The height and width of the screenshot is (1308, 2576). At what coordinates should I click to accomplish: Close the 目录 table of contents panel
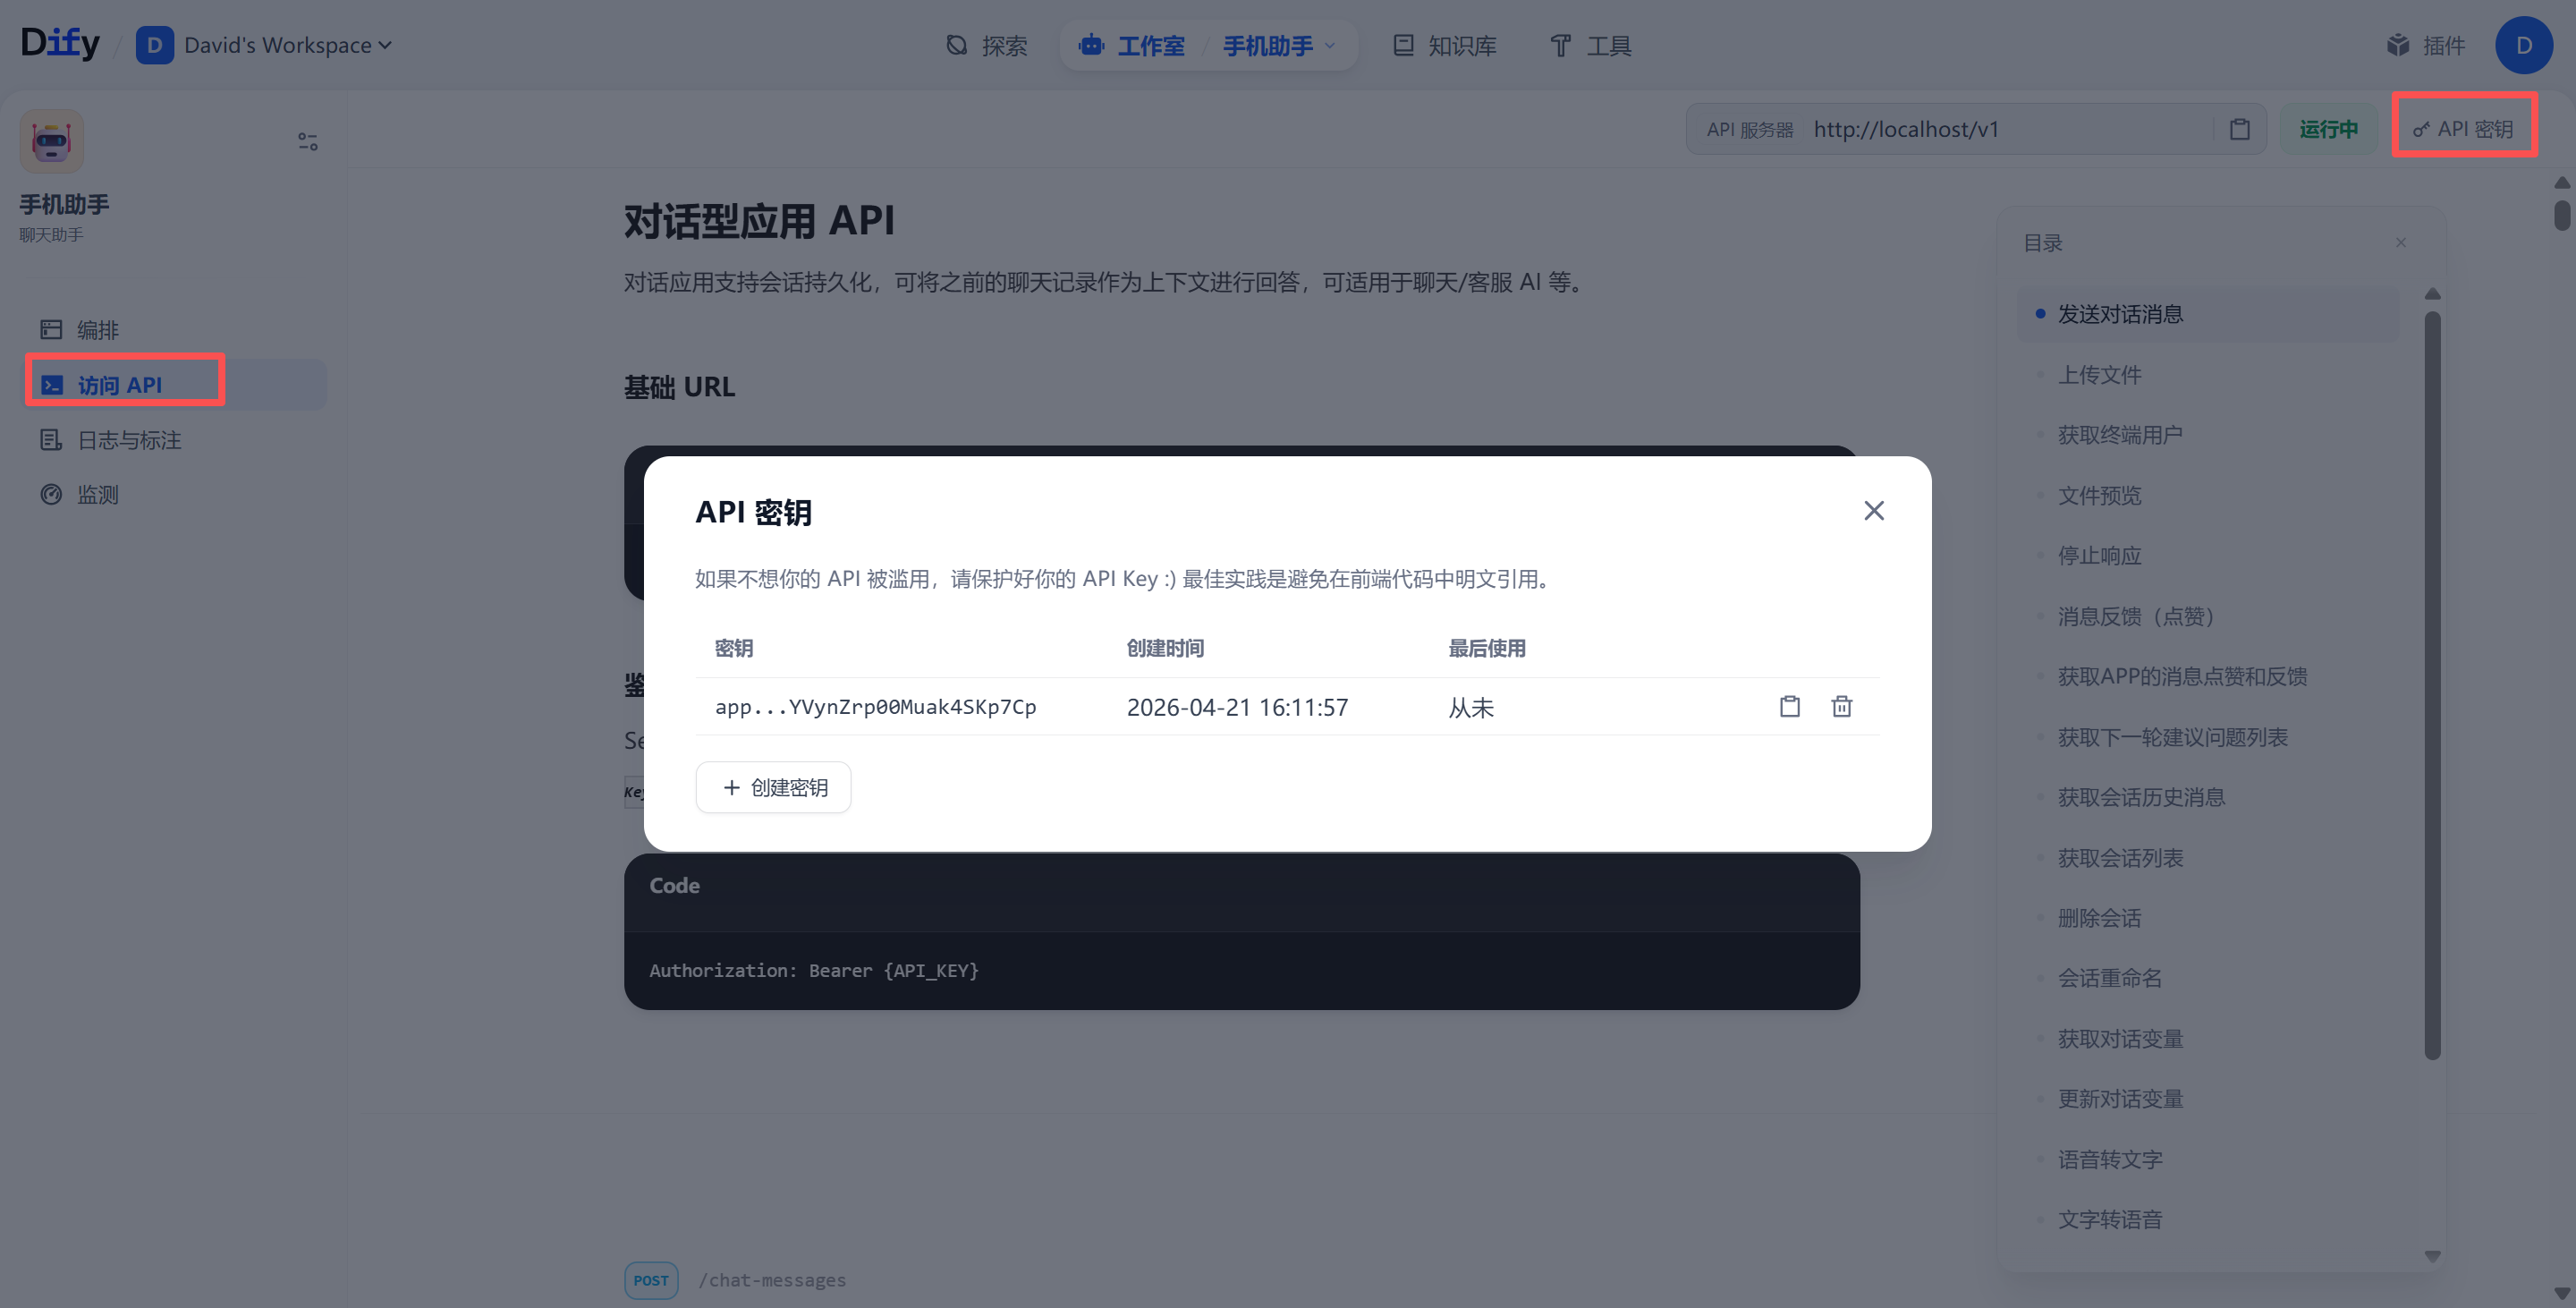2400,243
